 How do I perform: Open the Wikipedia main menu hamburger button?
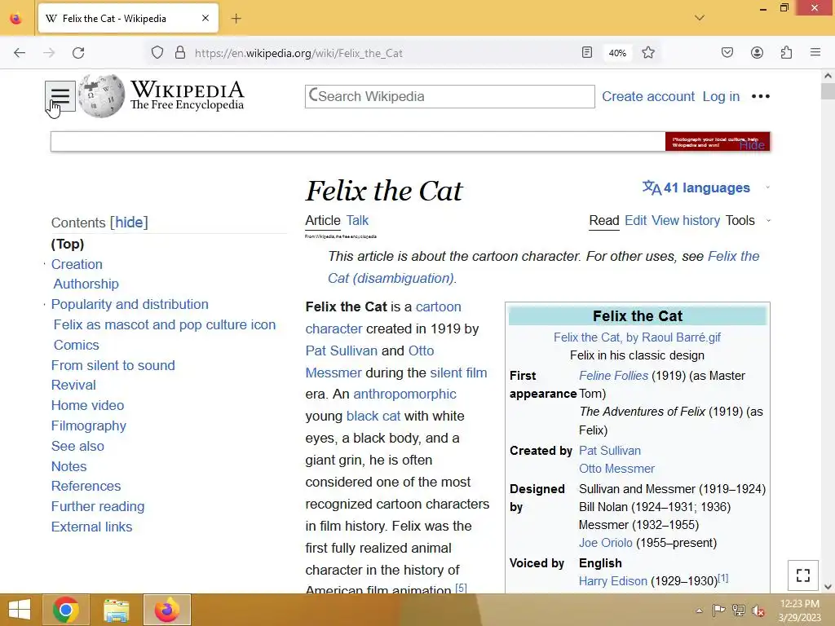(x=60, y=96)
